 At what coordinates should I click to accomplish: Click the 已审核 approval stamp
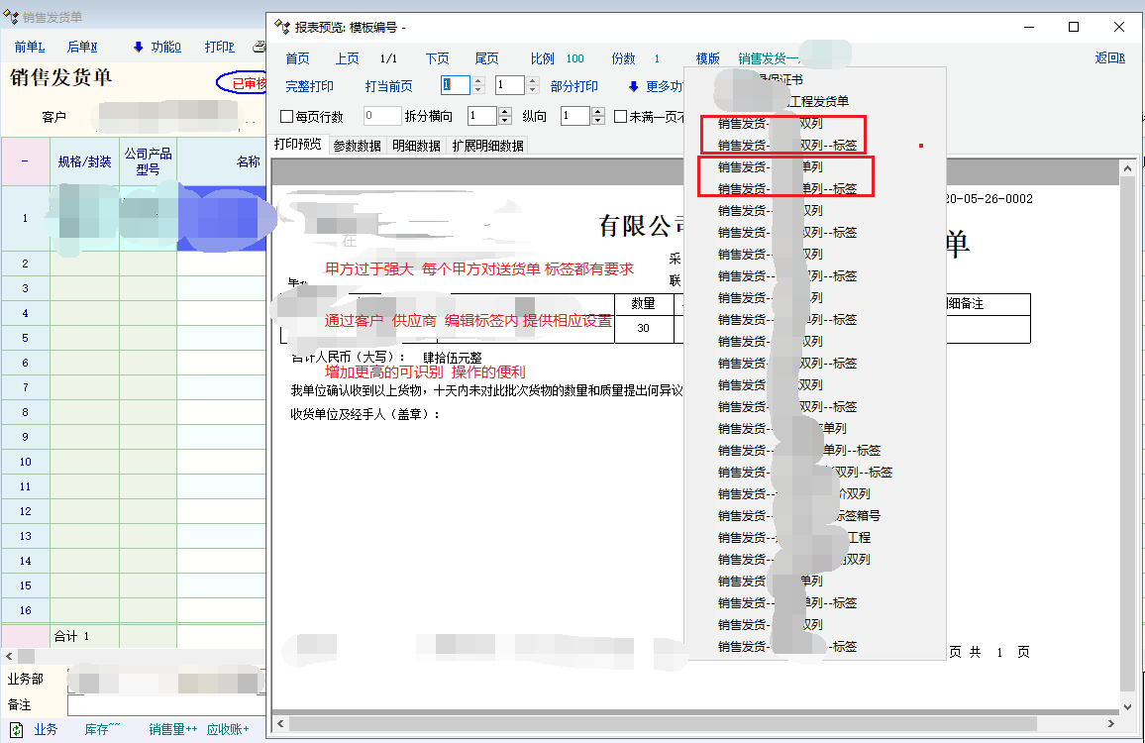click(243, 83)
